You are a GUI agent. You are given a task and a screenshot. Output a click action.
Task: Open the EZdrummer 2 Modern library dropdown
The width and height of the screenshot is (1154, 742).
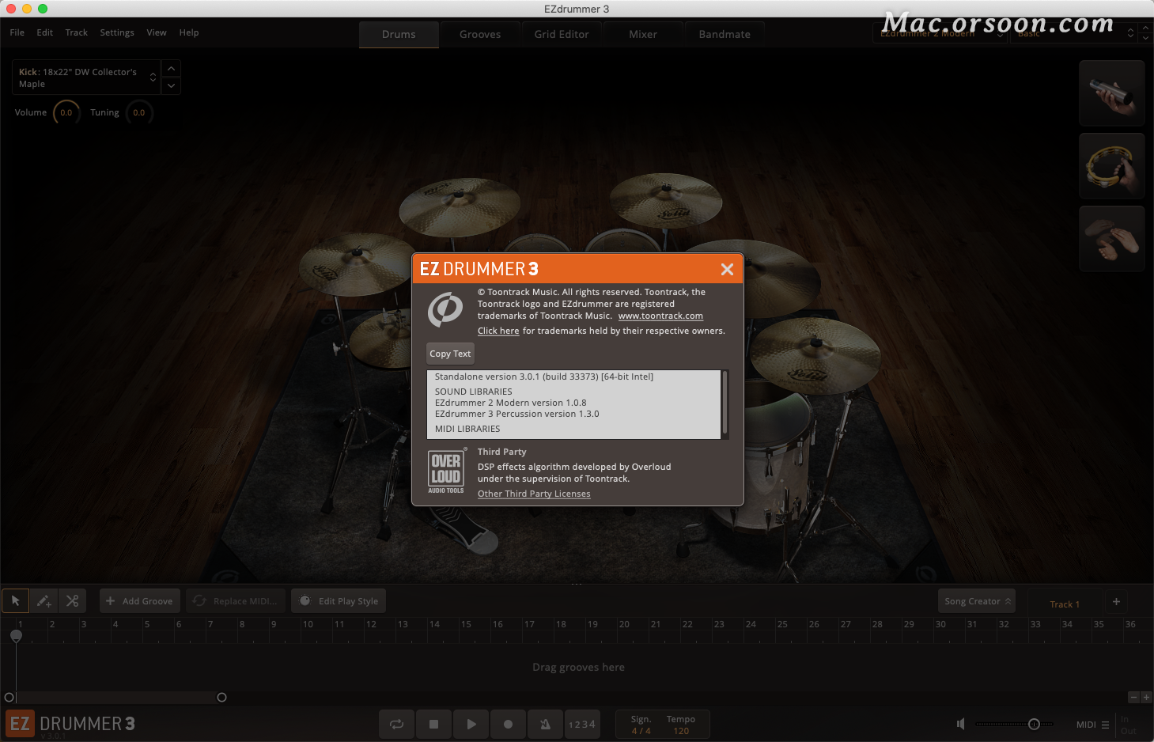(x=940, y=33)
